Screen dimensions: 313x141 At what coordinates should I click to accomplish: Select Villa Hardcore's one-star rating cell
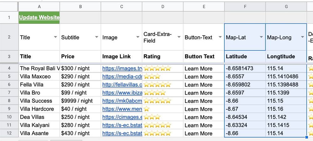[163, 109]
